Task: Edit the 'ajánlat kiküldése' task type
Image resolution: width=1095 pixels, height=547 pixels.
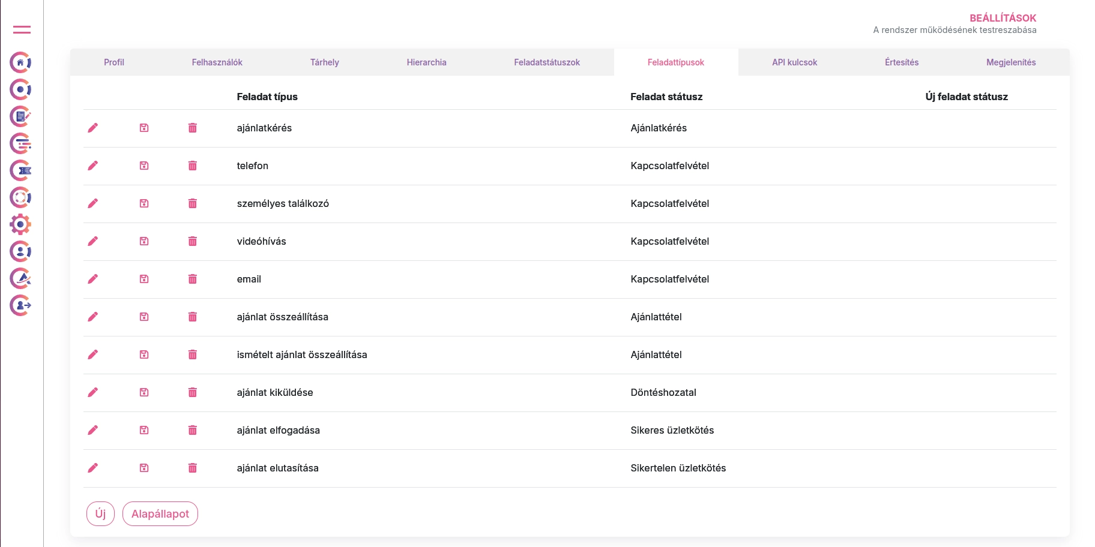Action: pos(92,392)
